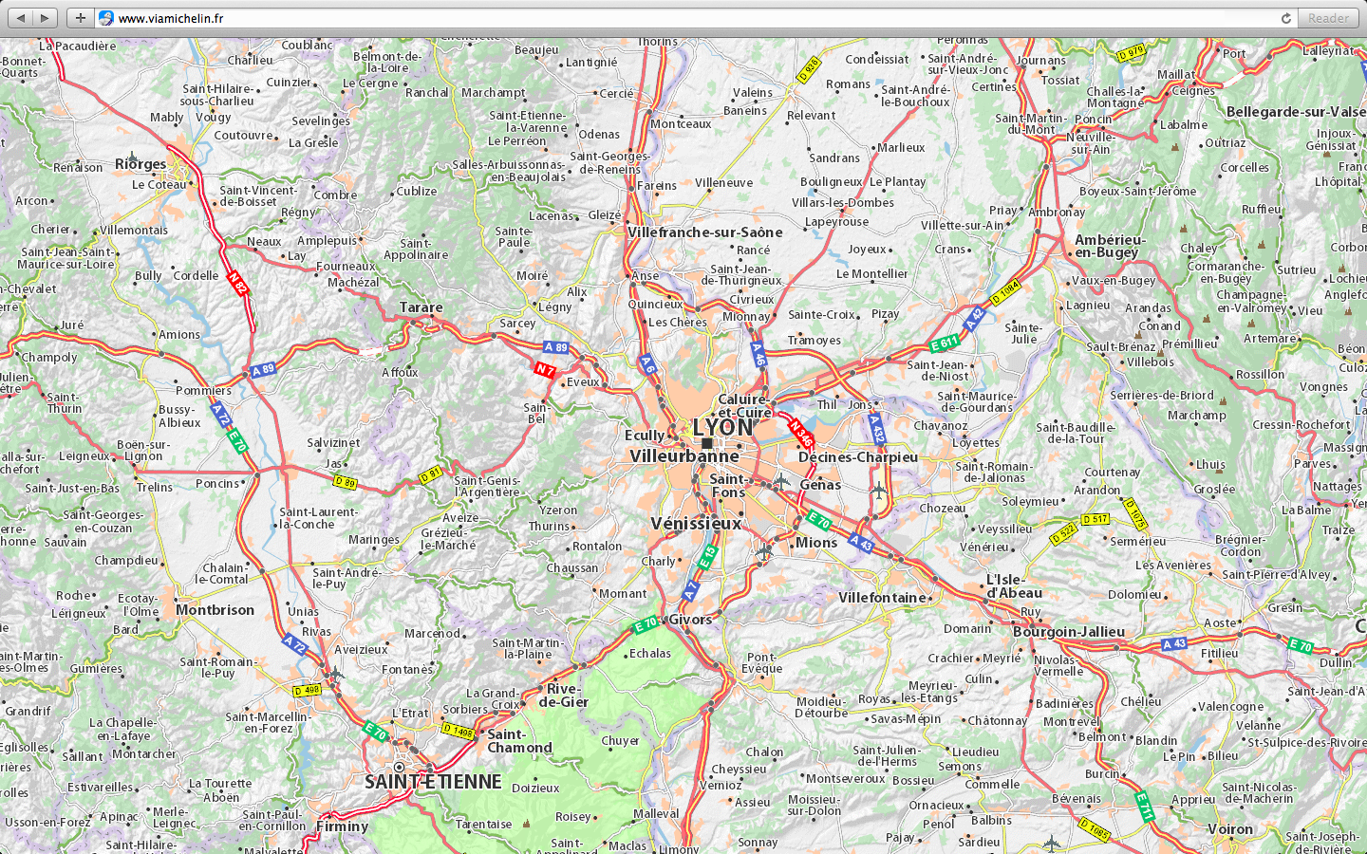1367x854 pixels.
Task: Click the airplane icon near Aveizieux
Action: click(334, 674)
